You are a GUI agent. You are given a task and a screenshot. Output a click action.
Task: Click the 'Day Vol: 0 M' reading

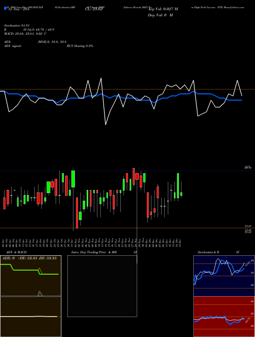point(160,15)
